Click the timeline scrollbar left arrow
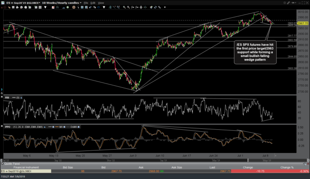This screenshot has width=310, height=179. pyautogui.click(x=1, y=161)
